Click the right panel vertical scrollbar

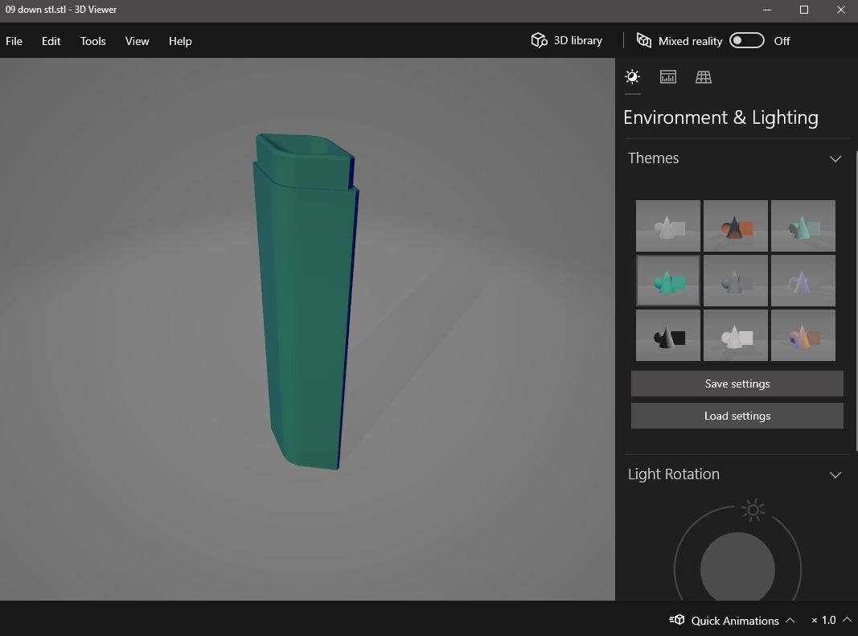point(856,301)
